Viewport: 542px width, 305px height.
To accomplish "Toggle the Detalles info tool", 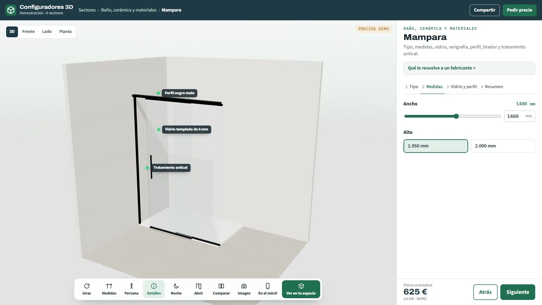I will (154, 289).
